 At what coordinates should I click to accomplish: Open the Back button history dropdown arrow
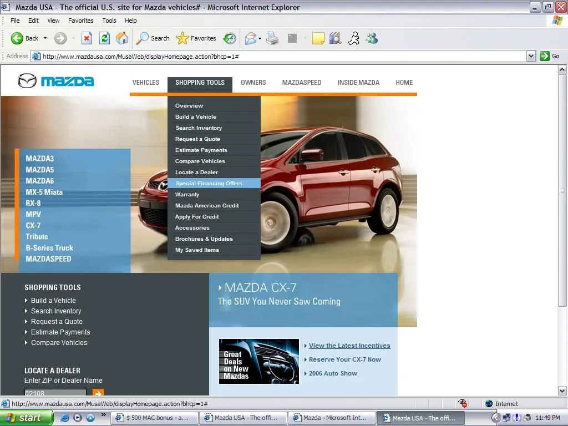coord(45,38)
